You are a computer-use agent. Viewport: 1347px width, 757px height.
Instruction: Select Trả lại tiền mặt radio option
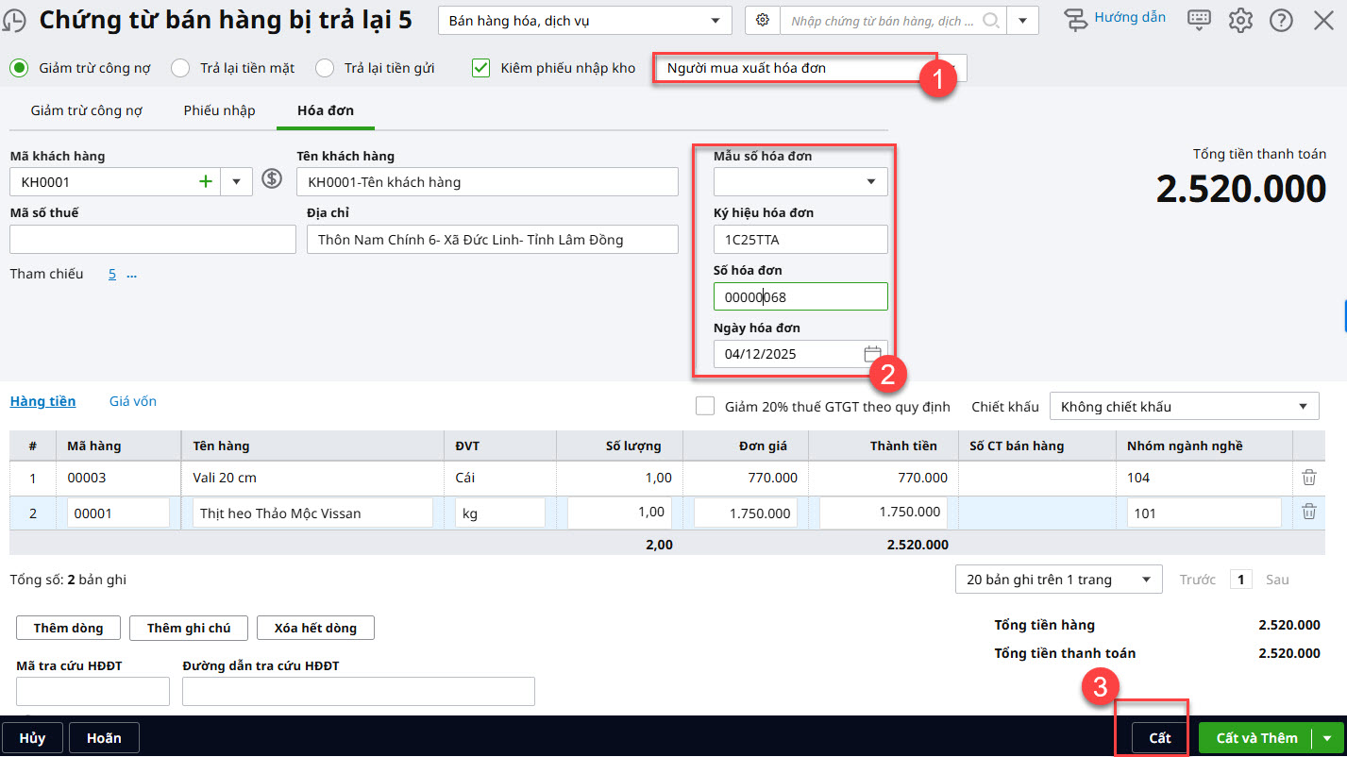click(180, 68)
